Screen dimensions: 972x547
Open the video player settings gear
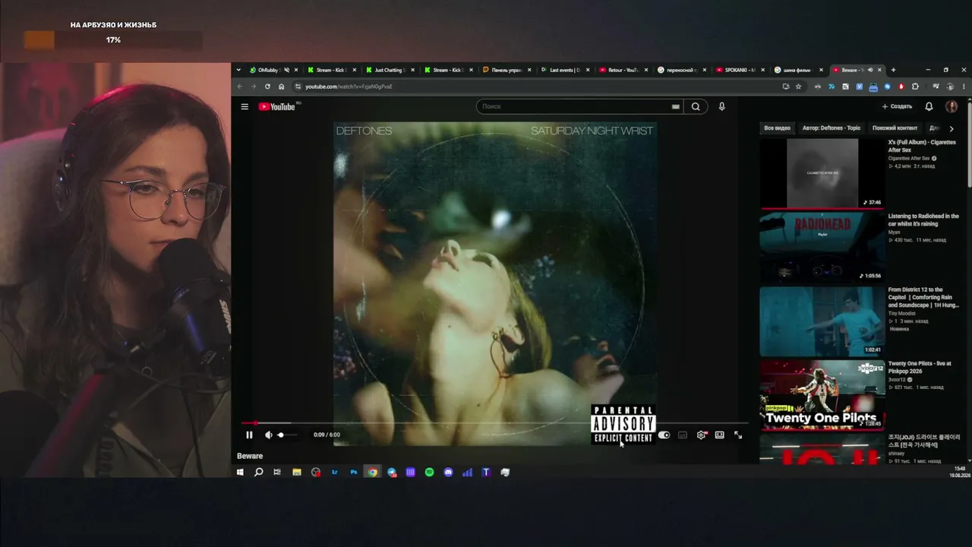point(701,435)
